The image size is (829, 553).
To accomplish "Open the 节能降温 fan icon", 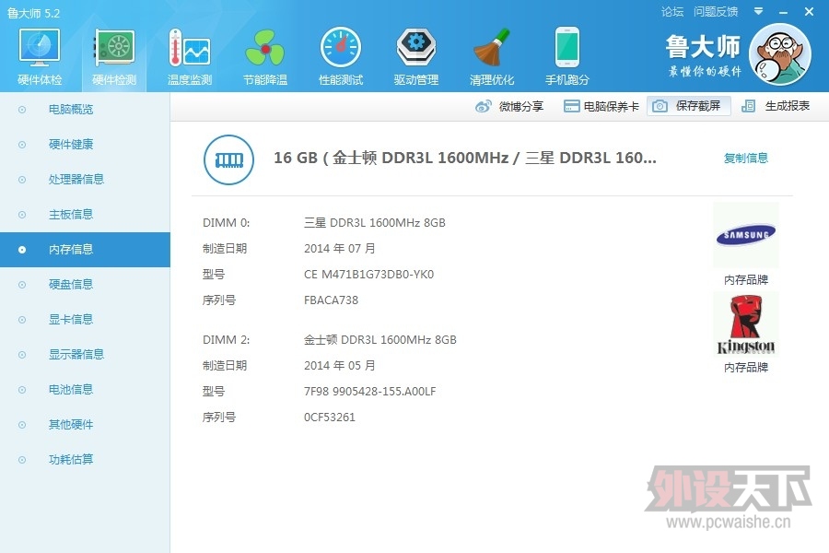I will click(x=265, y=48).
